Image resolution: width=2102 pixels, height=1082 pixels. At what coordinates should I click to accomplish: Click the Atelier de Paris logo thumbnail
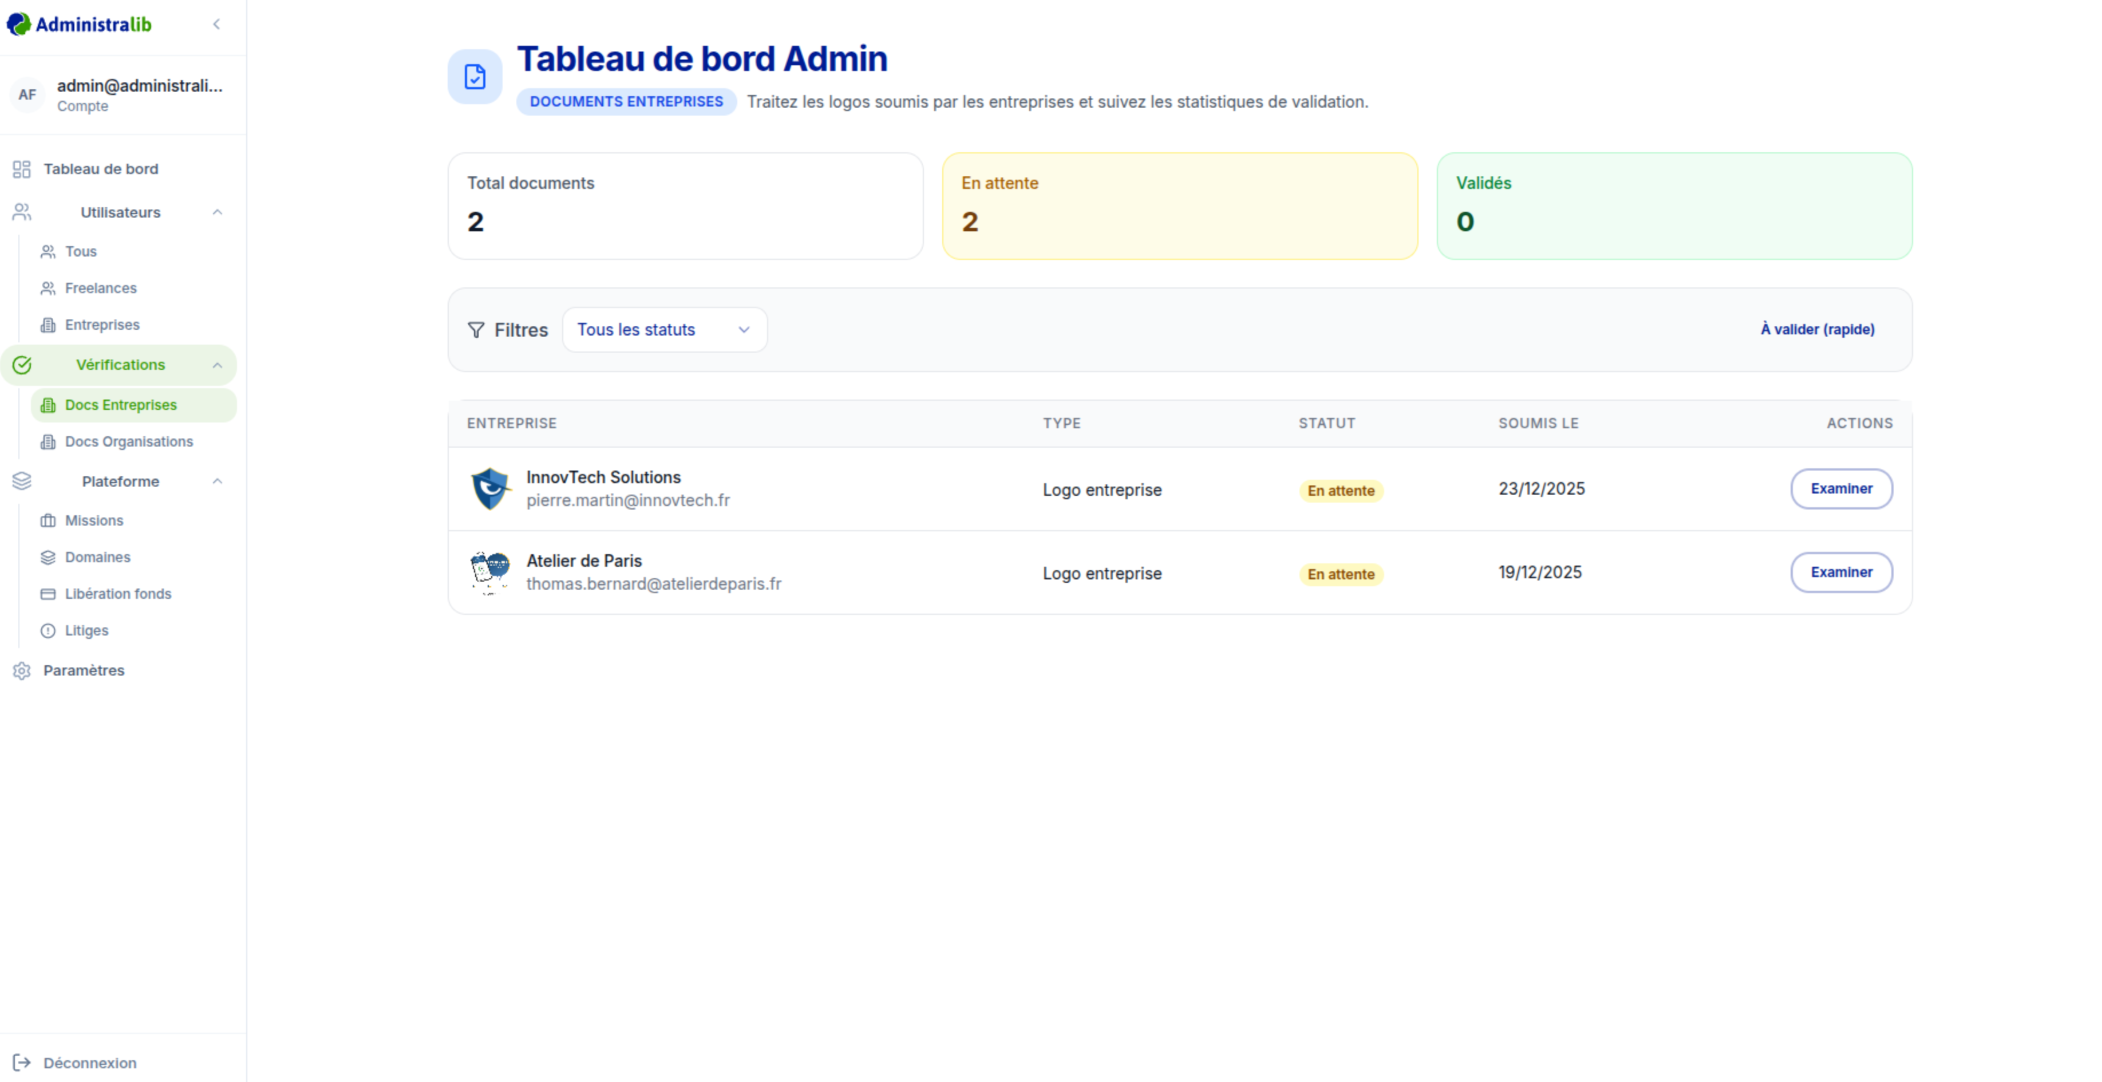489,573
